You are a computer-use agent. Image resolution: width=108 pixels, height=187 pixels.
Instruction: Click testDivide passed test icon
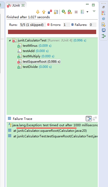click(x=19, y=67)
